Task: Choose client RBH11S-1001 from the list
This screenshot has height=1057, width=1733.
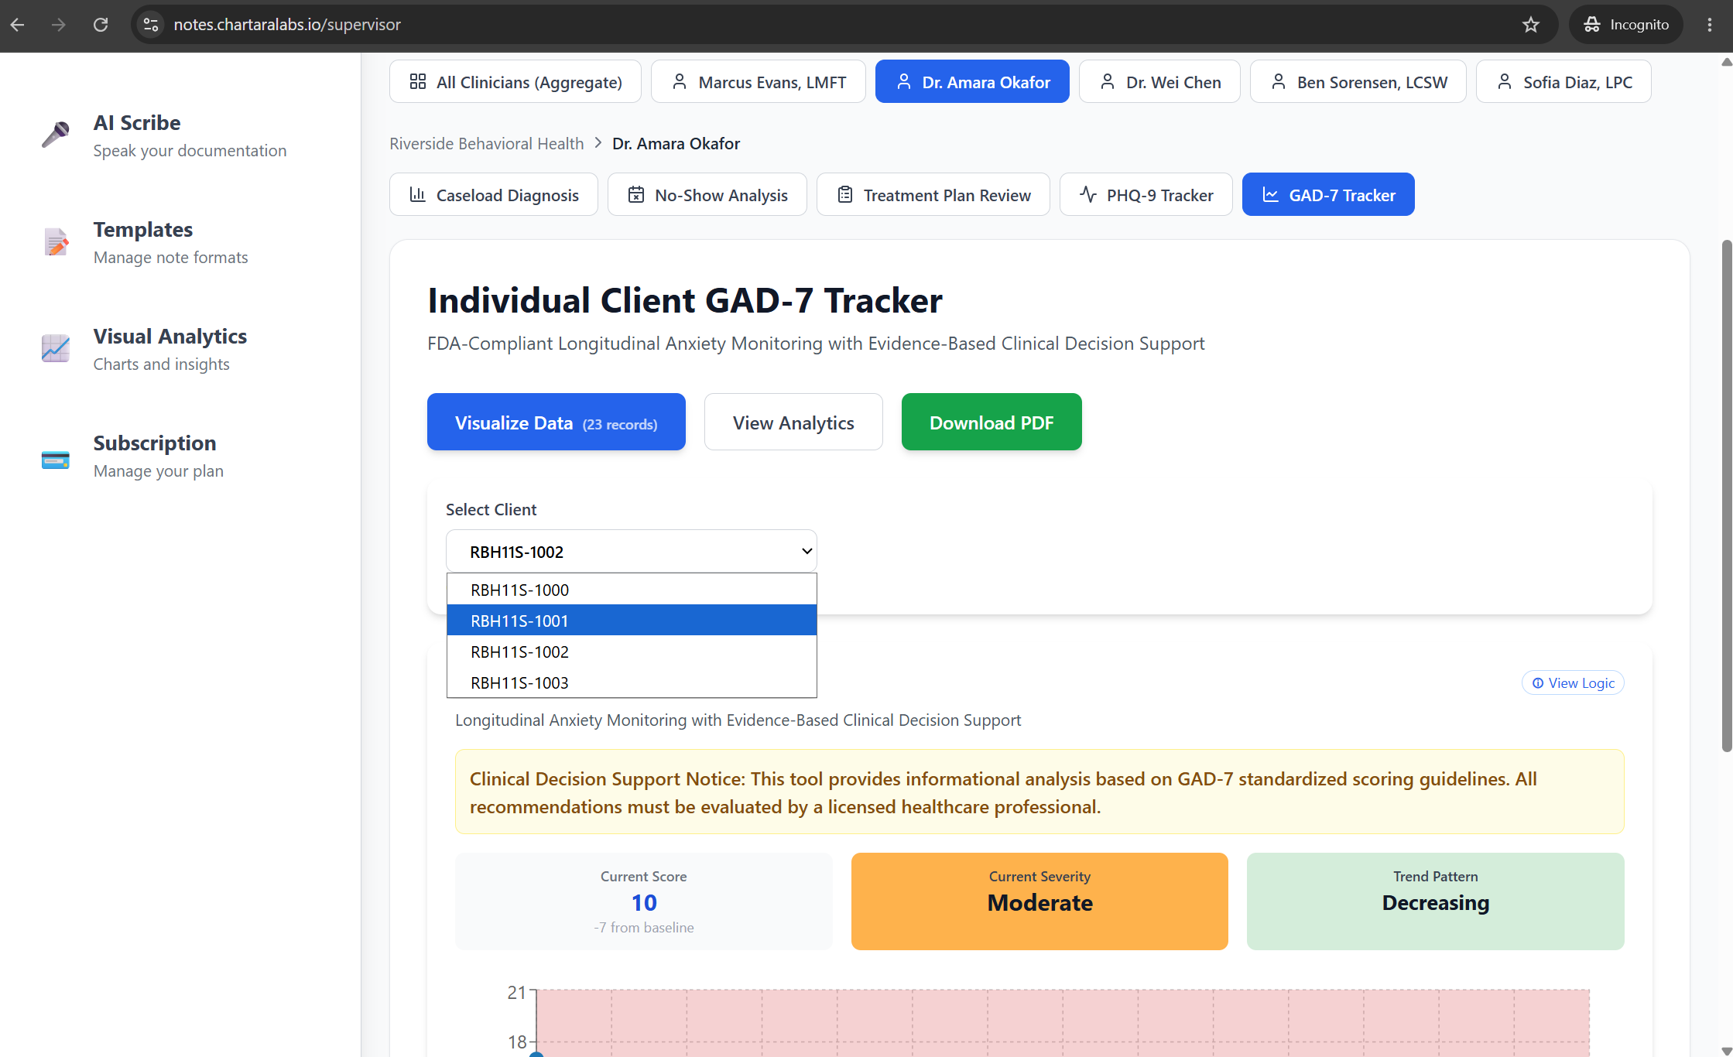Action: [632, 621]
